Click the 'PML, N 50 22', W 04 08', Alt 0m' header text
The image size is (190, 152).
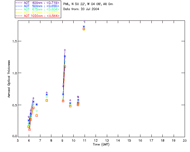(x=88, y=4)
